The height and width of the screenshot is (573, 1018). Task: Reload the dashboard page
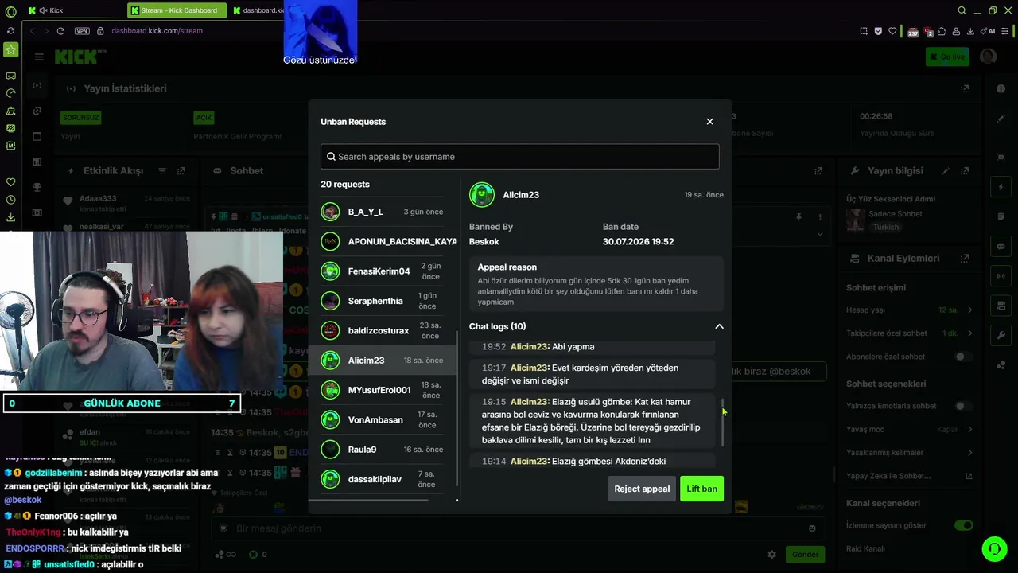coord(60,31)
